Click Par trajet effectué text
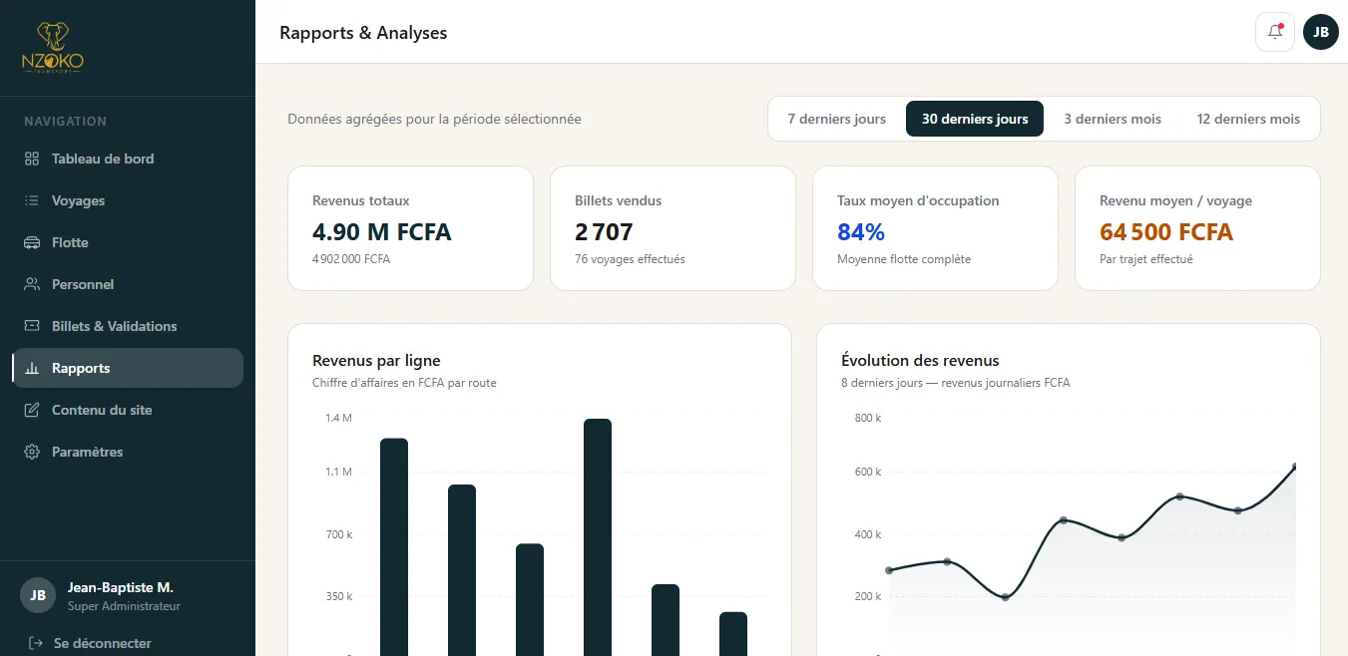This screenshot has height=656, width=1348. coord(1146,259)
